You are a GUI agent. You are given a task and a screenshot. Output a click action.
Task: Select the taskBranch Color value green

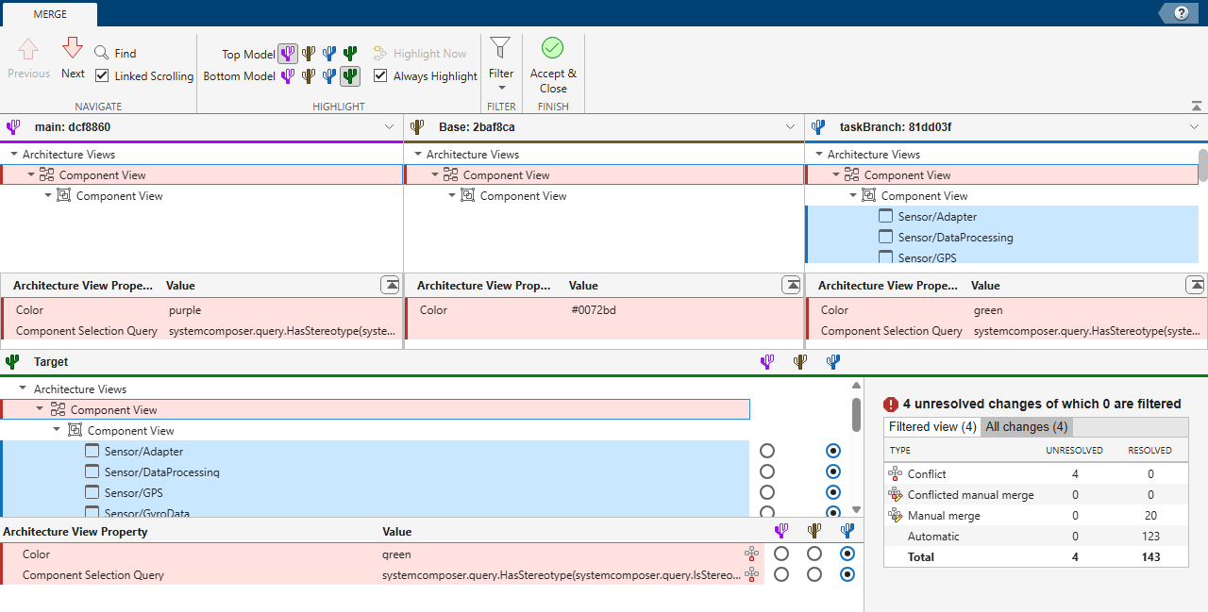click(988, 309)
